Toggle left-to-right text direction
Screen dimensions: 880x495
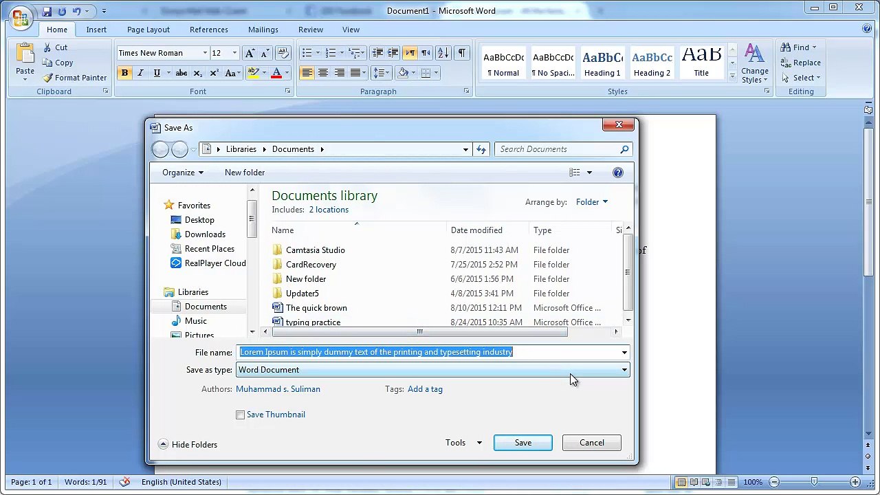tap(410, 53)
